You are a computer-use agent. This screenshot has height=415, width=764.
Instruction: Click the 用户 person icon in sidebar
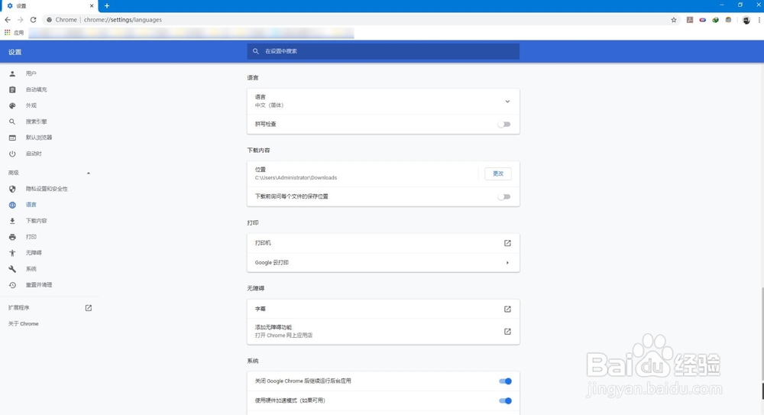pyautogui.click(x=13, y=73)
